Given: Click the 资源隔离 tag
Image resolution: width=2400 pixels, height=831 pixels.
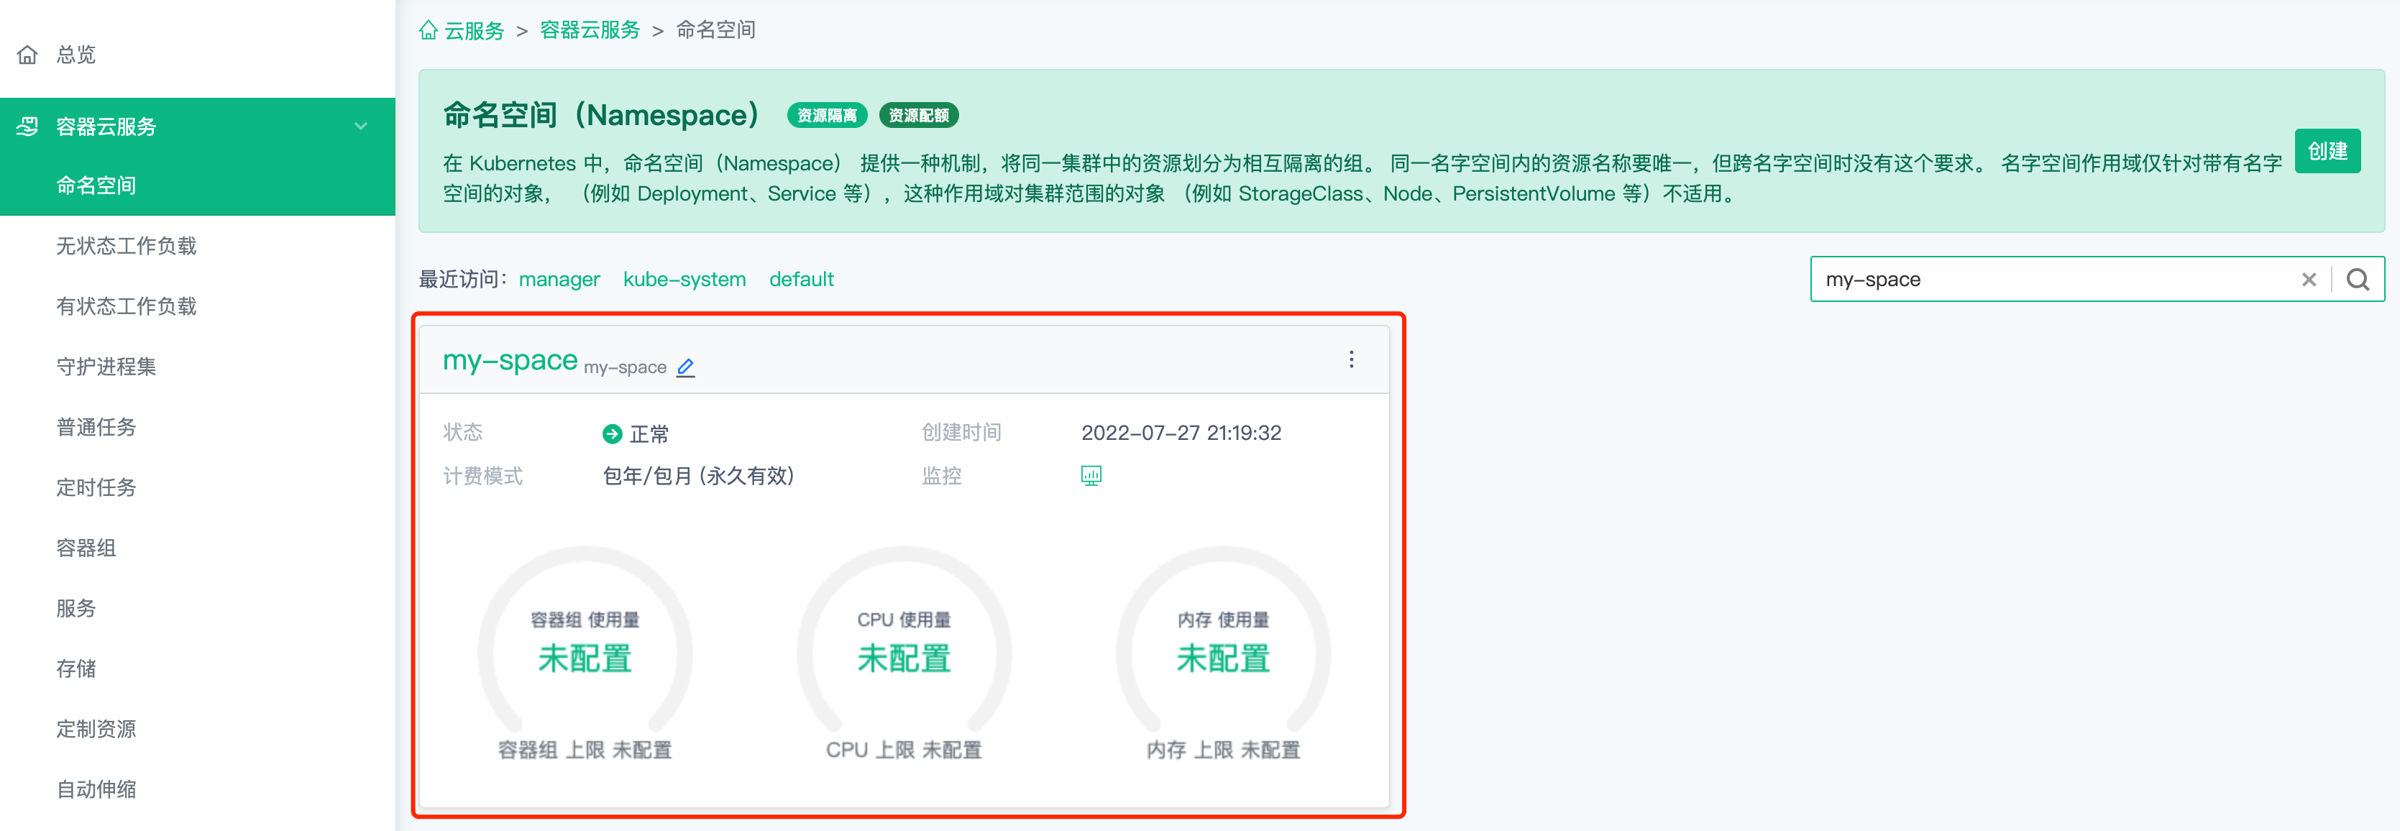Looking at the screenshot, I should coord(828,116).
